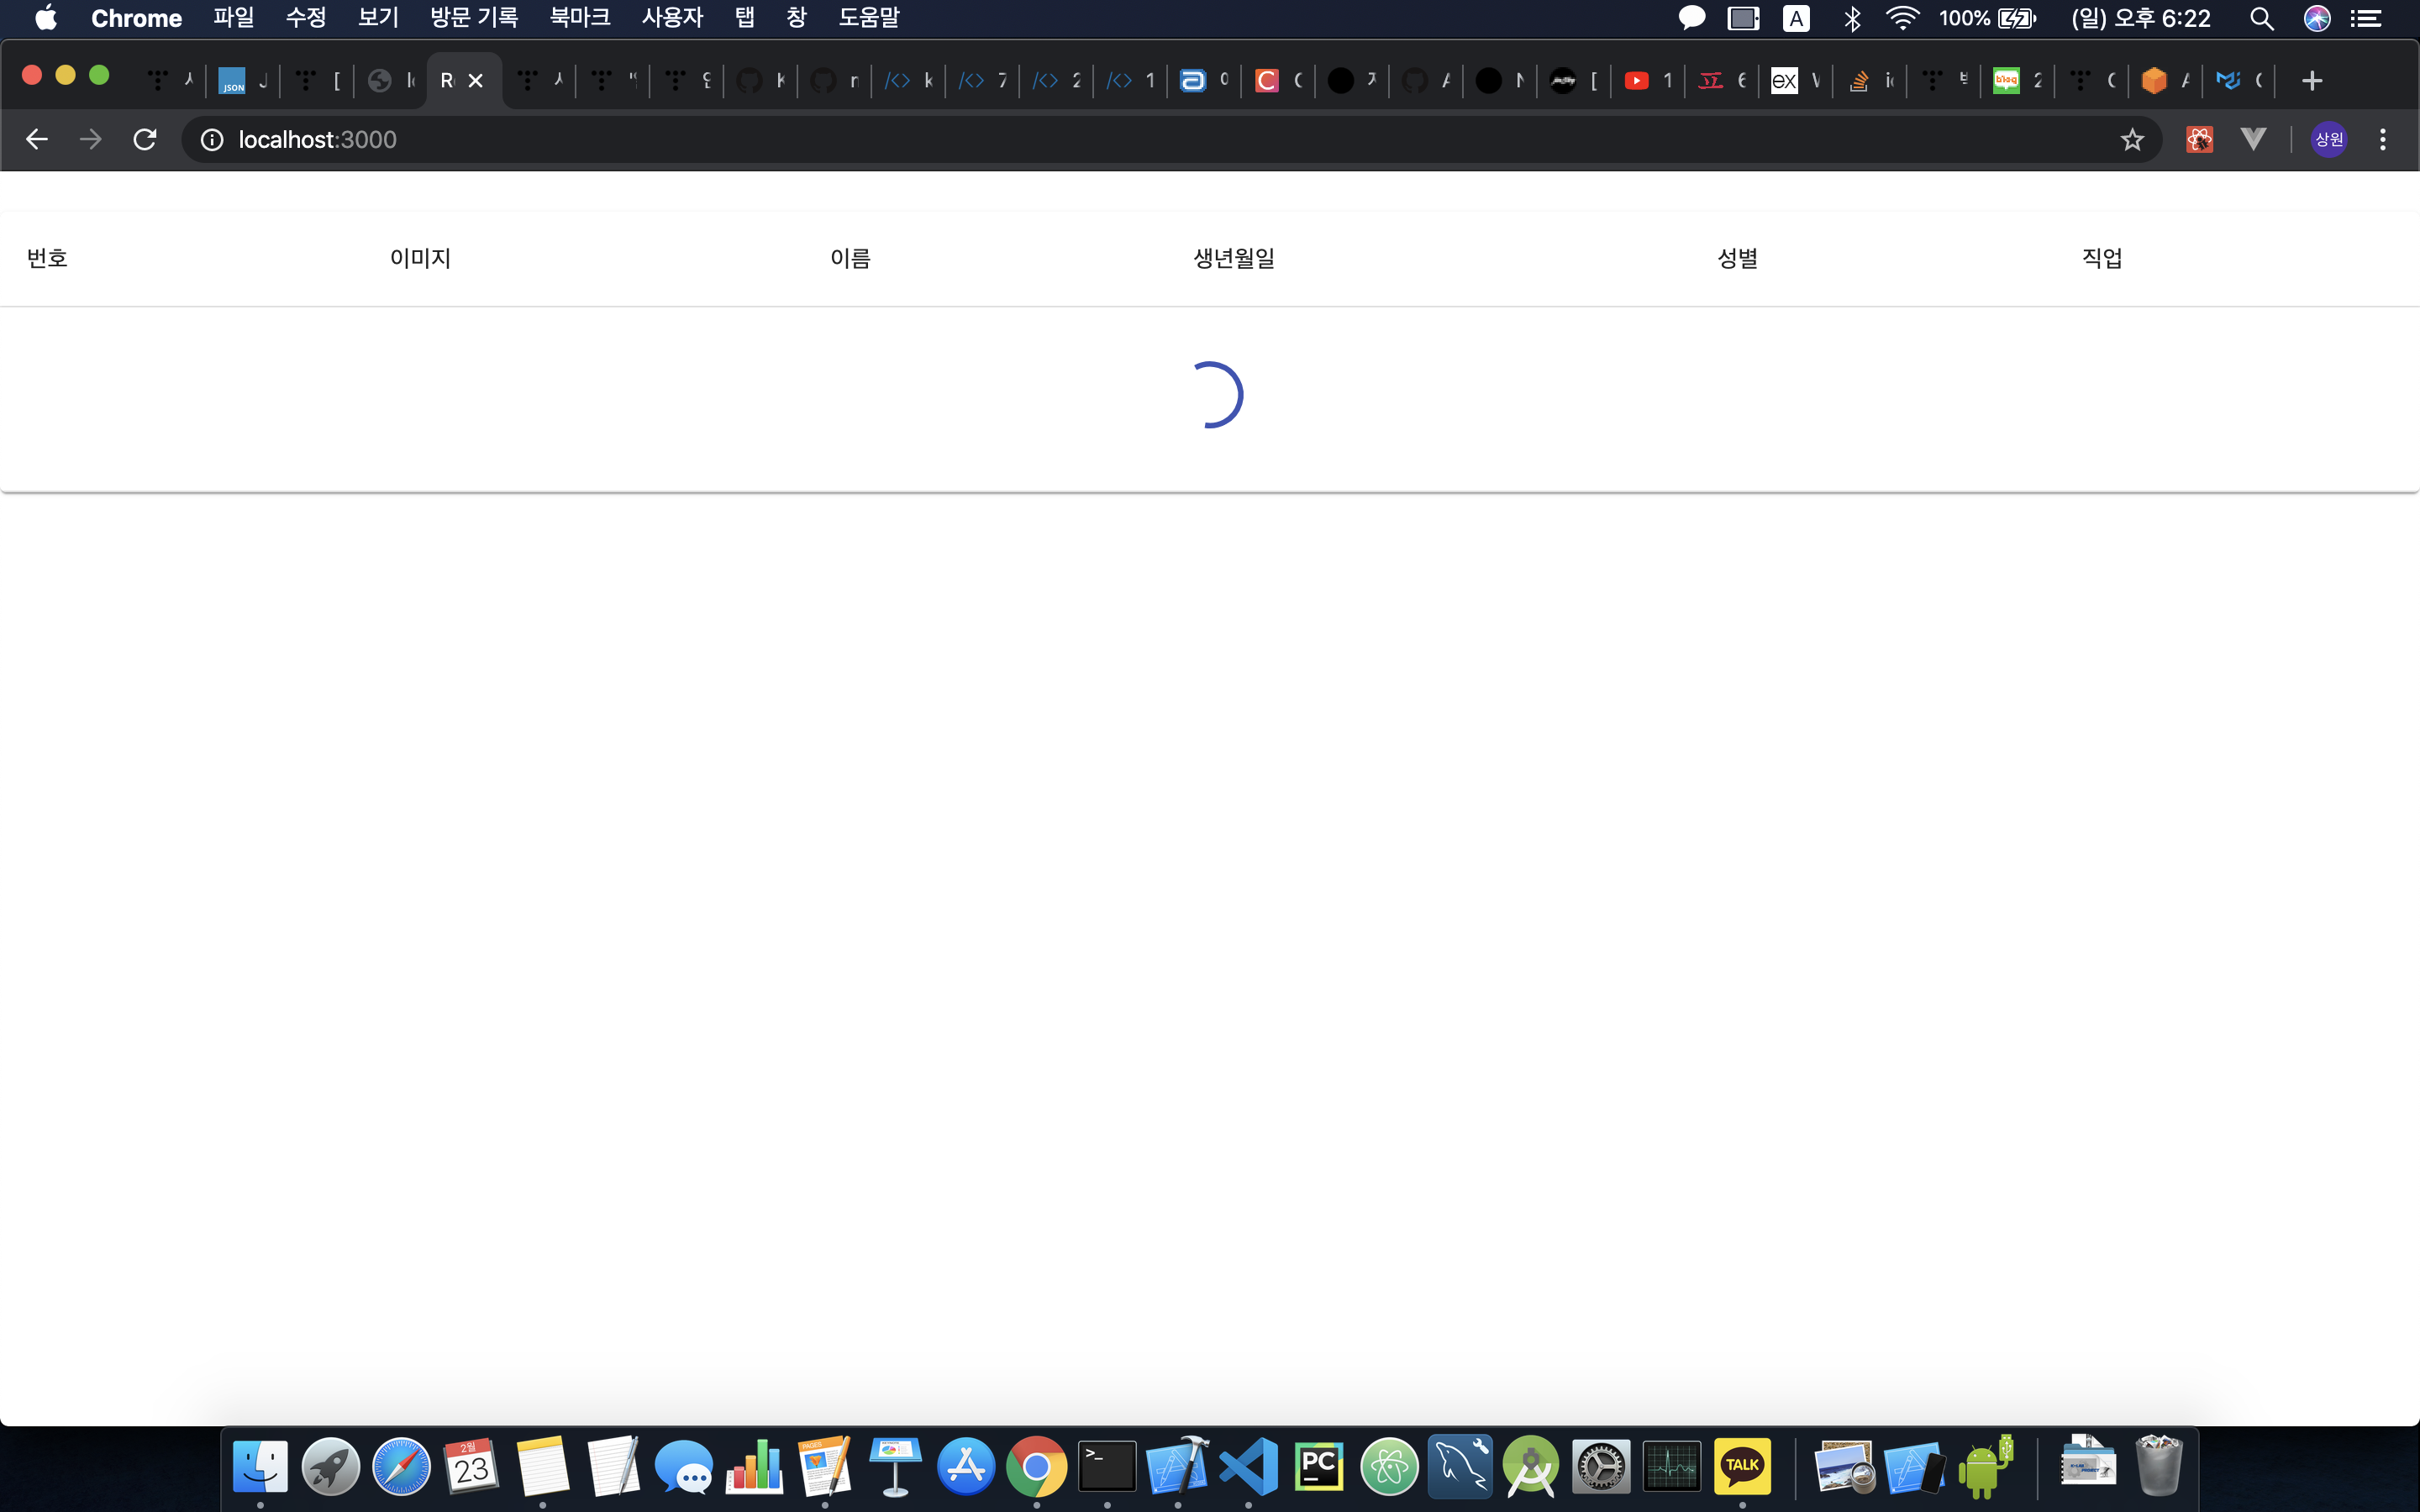2420x1512 pixels.
Task: Open the Vue devtools extension icon
Action: click(2253, 139)
